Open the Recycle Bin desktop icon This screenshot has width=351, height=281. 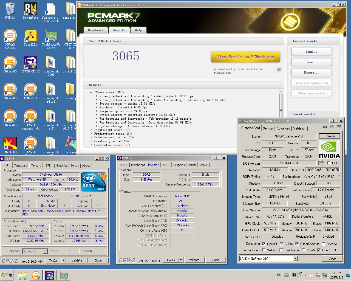[10, 11]
